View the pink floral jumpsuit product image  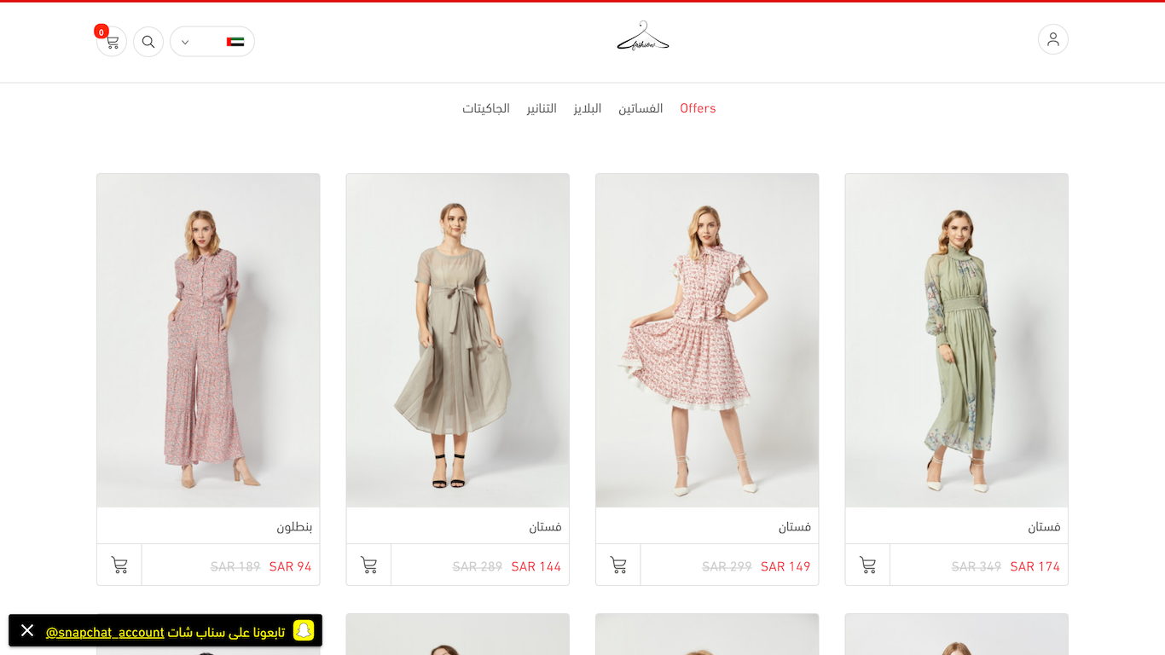[208, 340]
